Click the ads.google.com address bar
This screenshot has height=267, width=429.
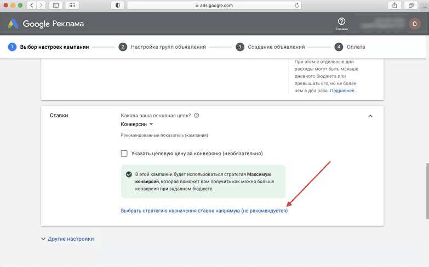coord(214,5)
